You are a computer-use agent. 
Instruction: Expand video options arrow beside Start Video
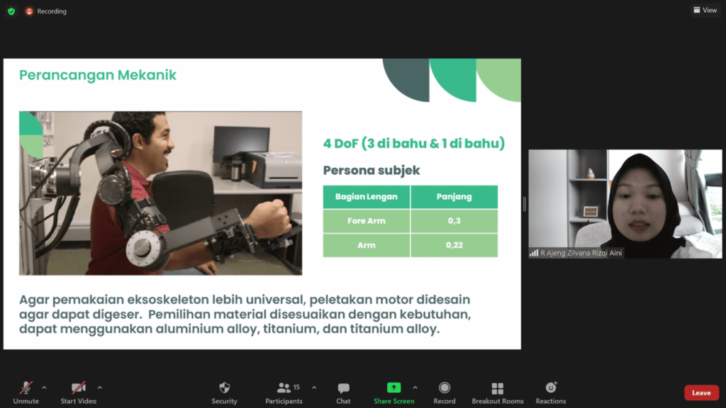pyautogui.click(x=99, y=387)
